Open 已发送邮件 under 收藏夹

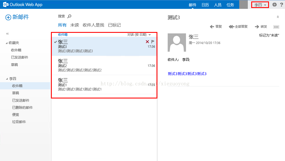tap(20, 57)
